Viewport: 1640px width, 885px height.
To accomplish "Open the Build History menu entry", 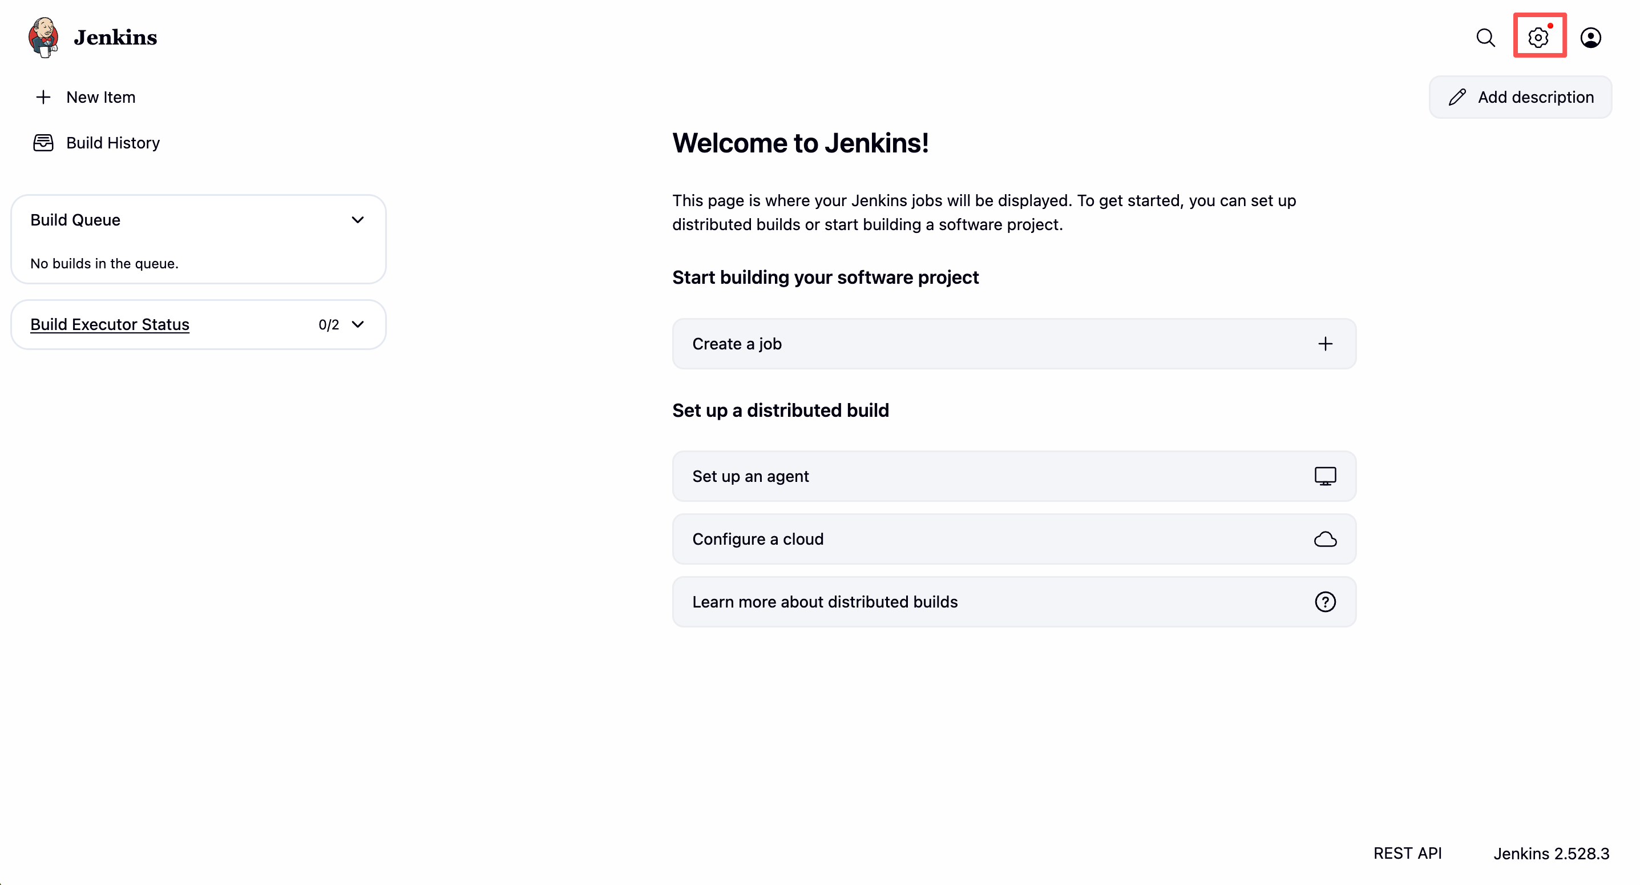I will click(x=112, y=143).
